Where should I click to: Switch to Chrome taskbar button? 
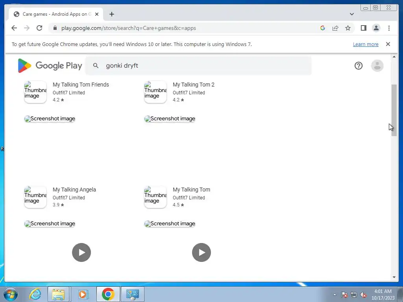coord(108,294)
